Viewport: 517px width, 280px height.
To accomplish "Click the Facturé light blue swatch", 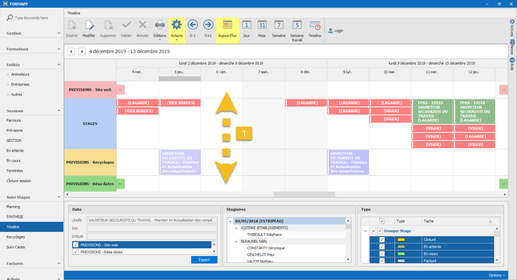I will [401, 261].
